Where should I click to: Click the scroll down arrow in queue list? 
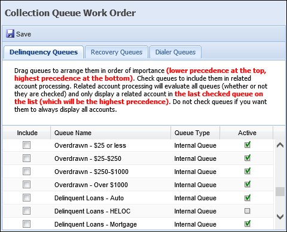pyautogui.click(x=280, y=216)
